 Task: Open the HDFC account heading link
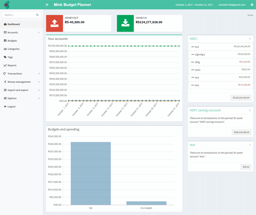tap(194, 39)
